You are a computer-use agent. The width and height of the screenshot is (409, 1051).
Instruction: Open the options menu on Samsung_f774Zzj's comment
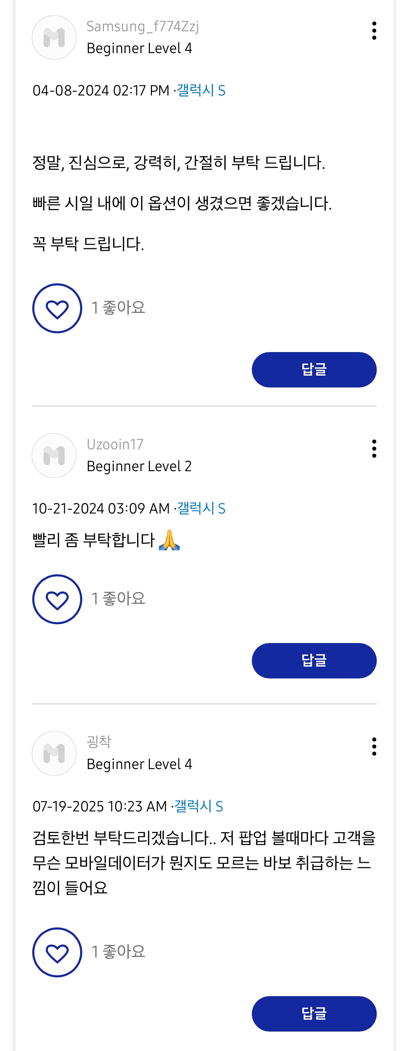pyautogui.click(x=374, y=31)
